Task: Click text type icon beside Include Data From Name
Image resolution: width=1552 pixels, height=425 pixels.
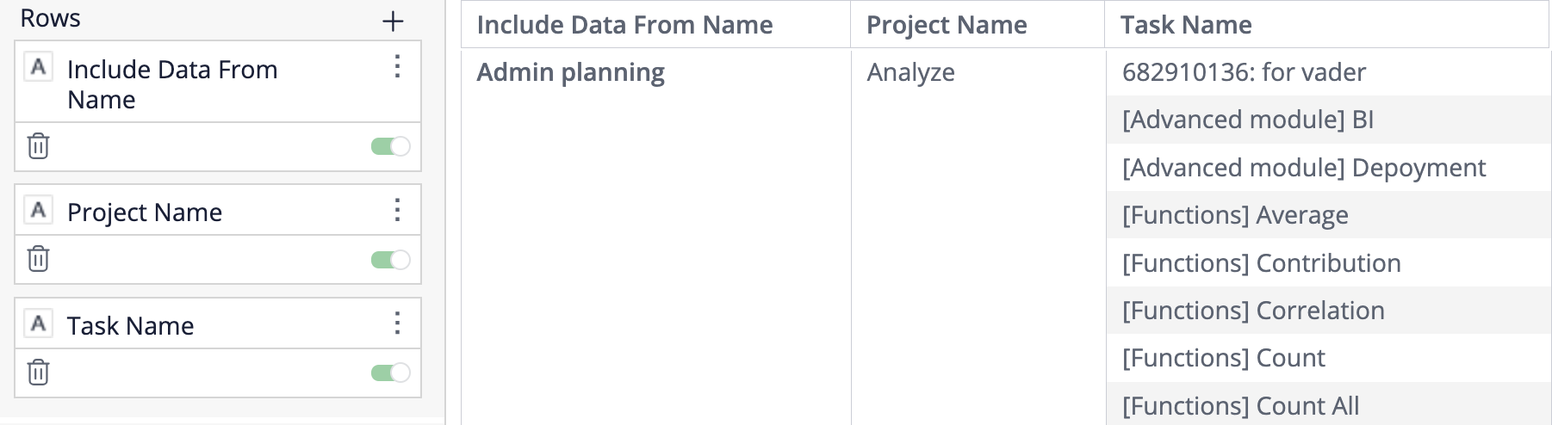Action: pyautogui.click(x=39, y=68)
